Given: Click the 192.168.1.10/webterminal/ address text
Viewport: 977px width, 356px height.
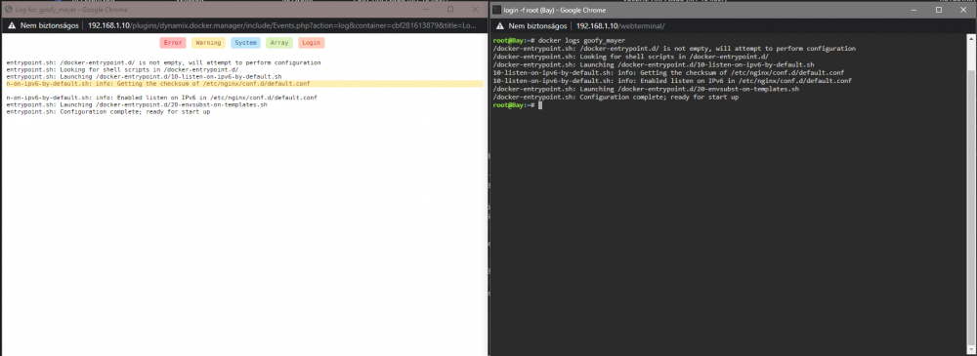Looking at the screenshot, I should pyautogui.click(x=620, y=26).
